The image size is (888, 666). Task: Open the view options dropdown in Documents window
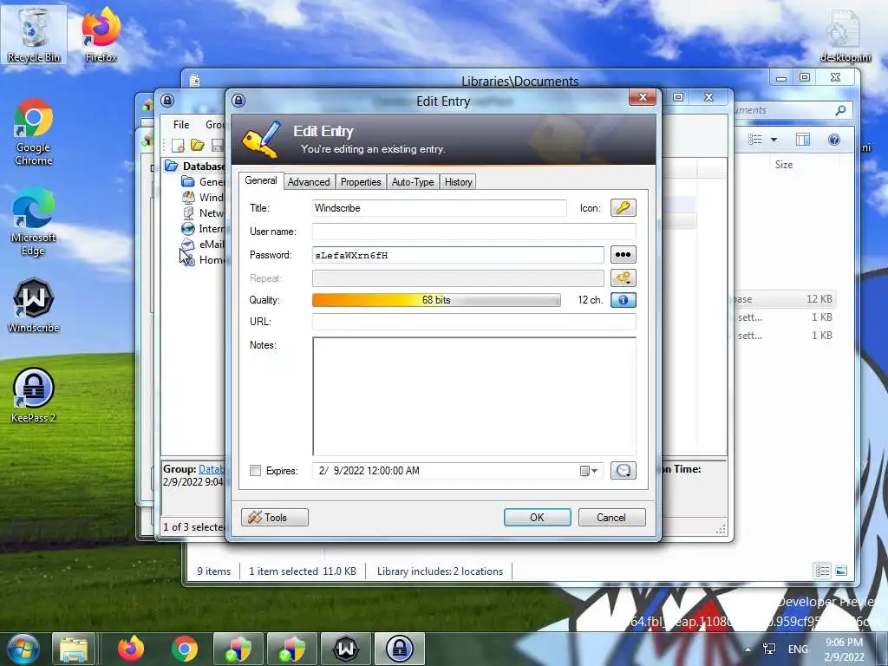click(774, 140)
